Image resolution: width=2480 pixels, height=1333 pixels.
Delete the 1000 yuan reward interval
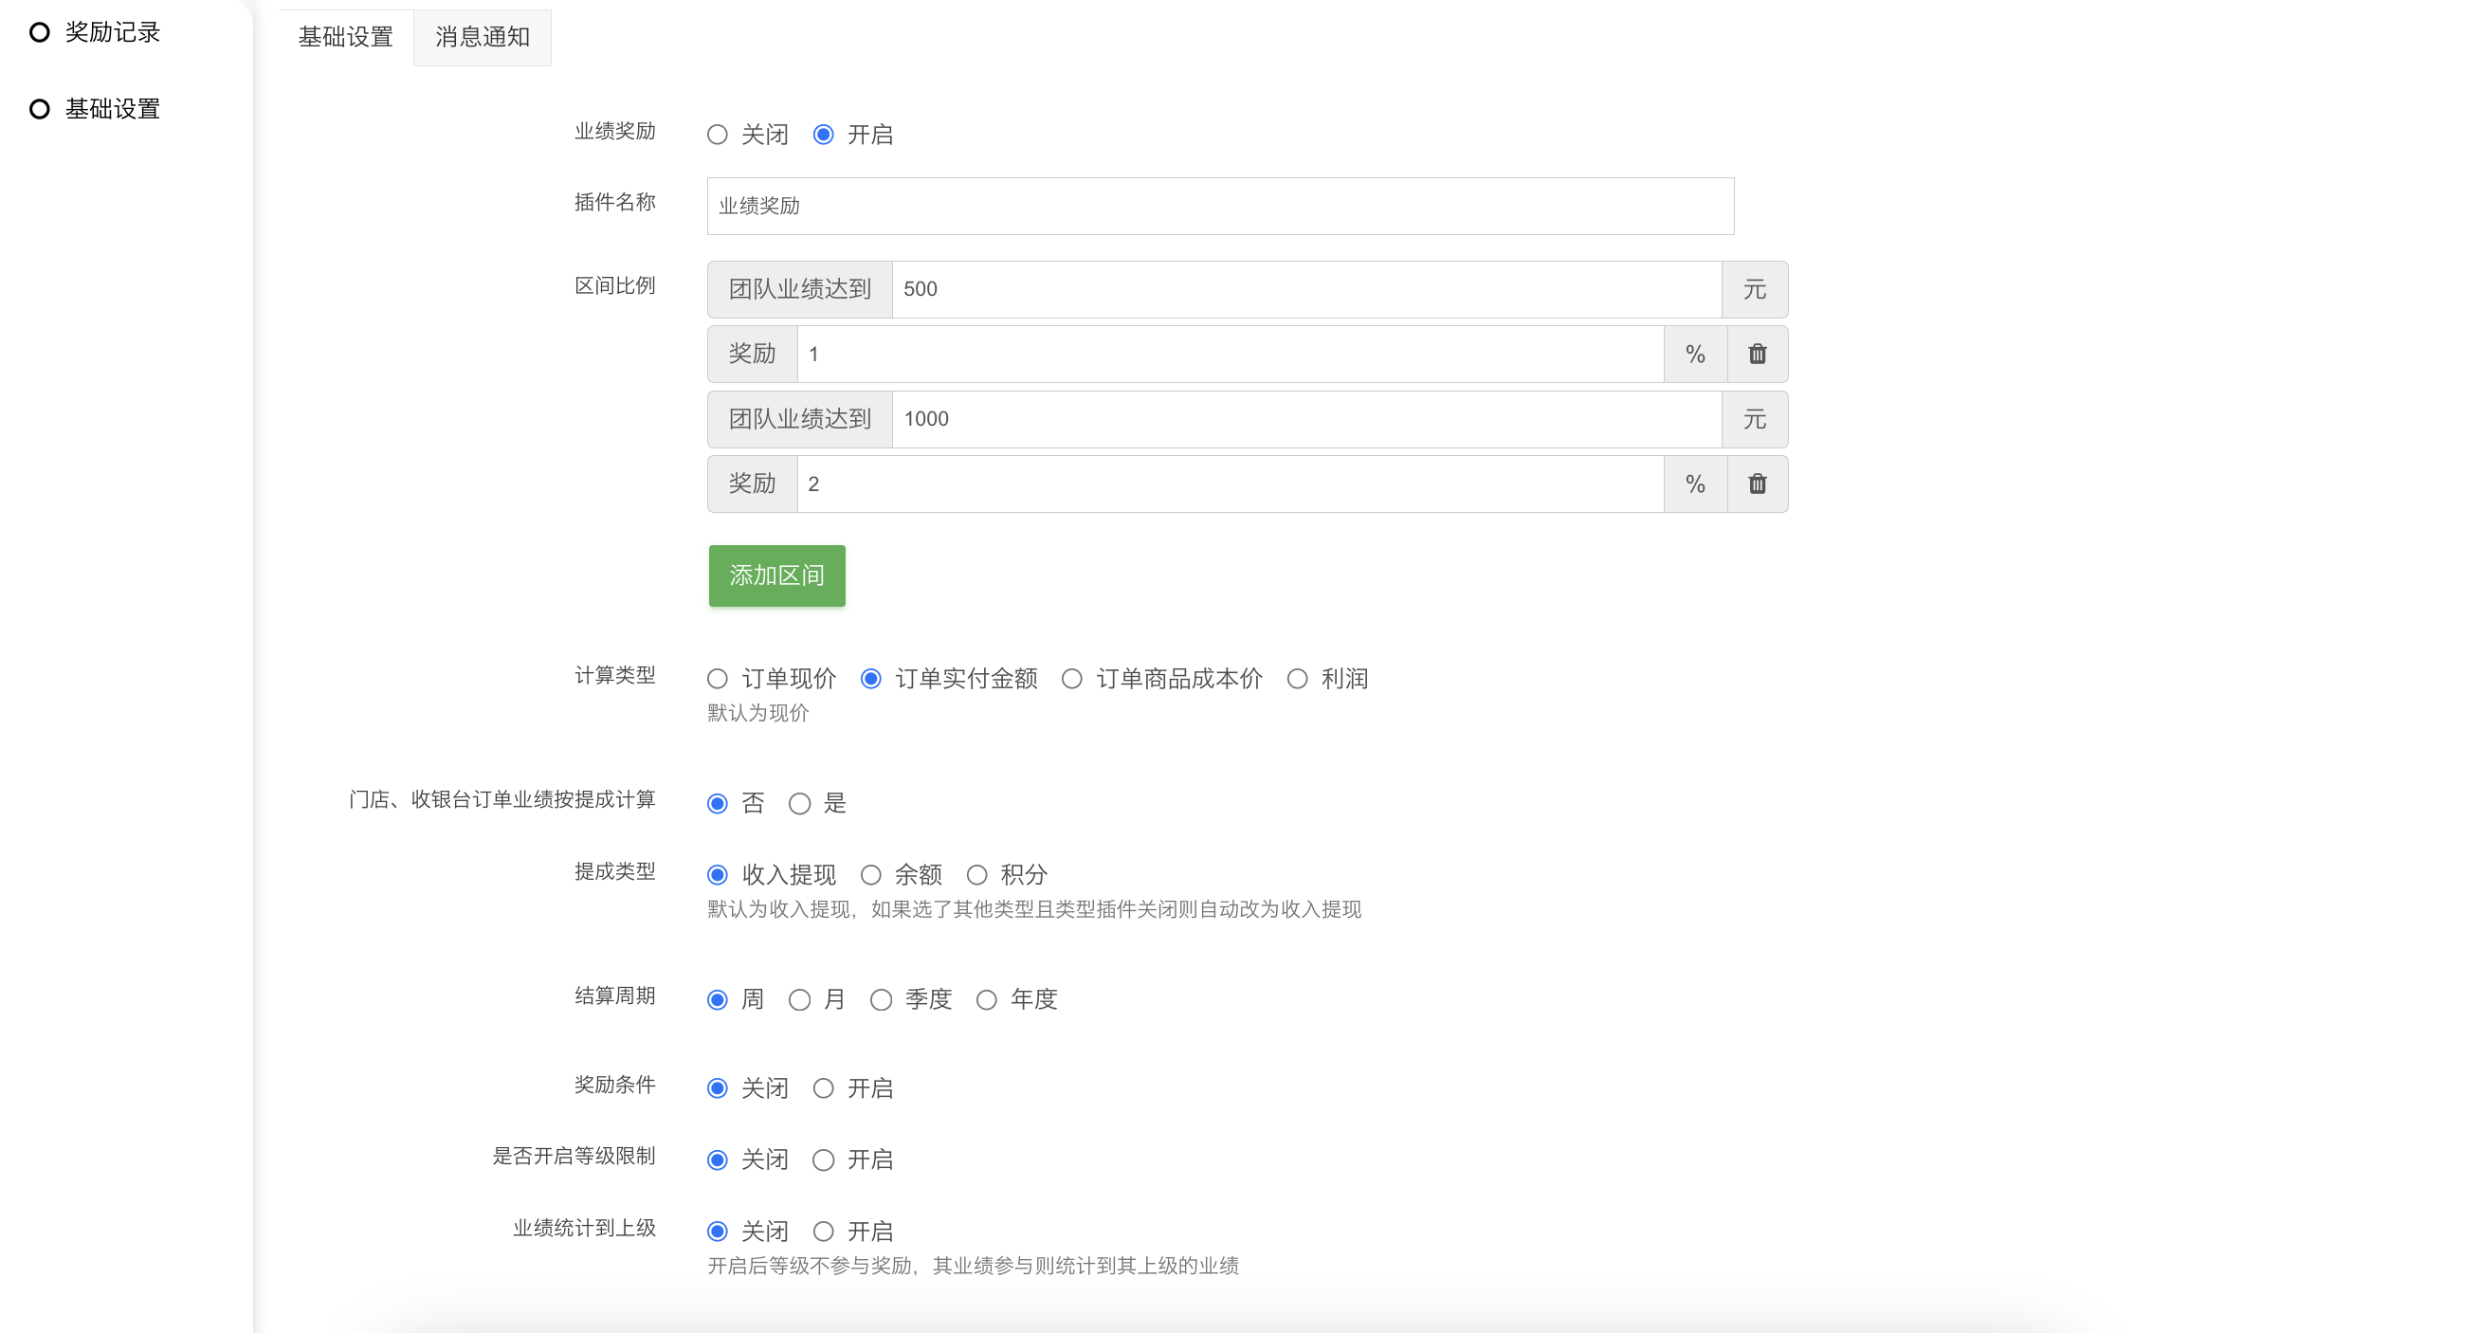(x=1756, y=484)
